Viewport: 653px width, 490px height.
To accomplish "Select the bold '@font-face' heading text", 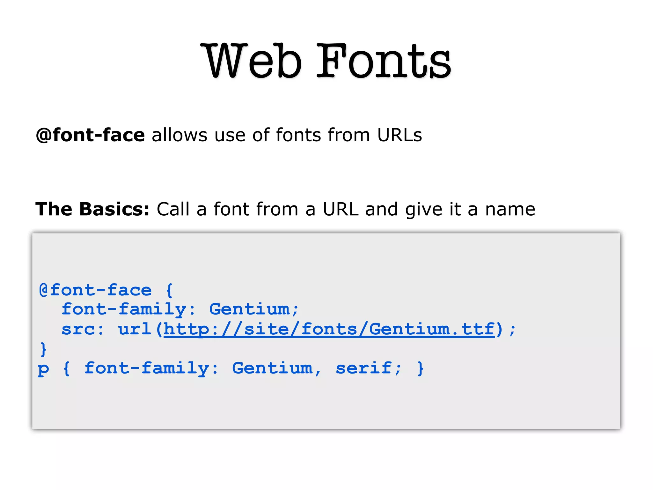I will pyautogui.click(x=90, y=135).
